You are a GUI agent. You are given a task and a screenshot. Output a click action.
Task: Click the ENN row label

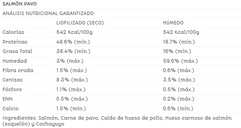tap(7, 99)
